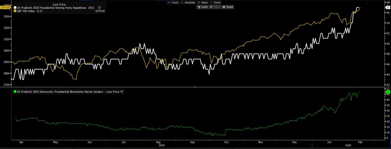Click the 3000 left axis label
The image size is (391, 149).
coord(7,51)
